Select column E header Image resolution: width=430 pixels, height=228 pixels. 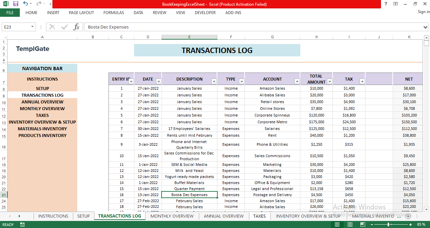[x=189, y=37]
